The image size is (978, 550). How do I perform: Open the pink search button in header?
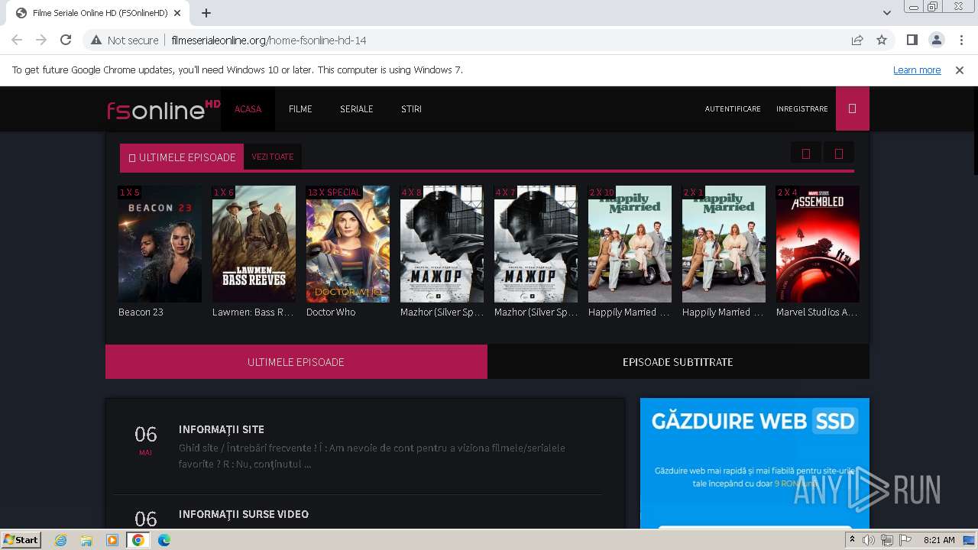tap(853, 108)
